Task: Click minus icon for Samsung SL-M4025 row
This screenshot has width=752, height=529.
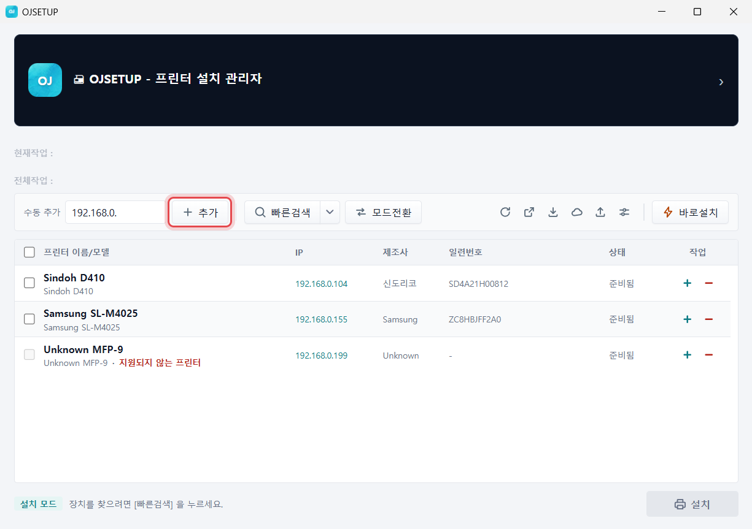Action: tap(708, 319)
